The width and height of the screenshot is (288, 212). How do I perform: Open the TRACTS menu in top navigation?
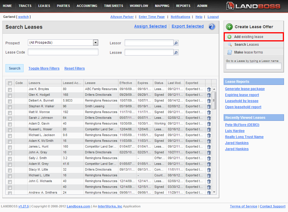tap(25, 6)
